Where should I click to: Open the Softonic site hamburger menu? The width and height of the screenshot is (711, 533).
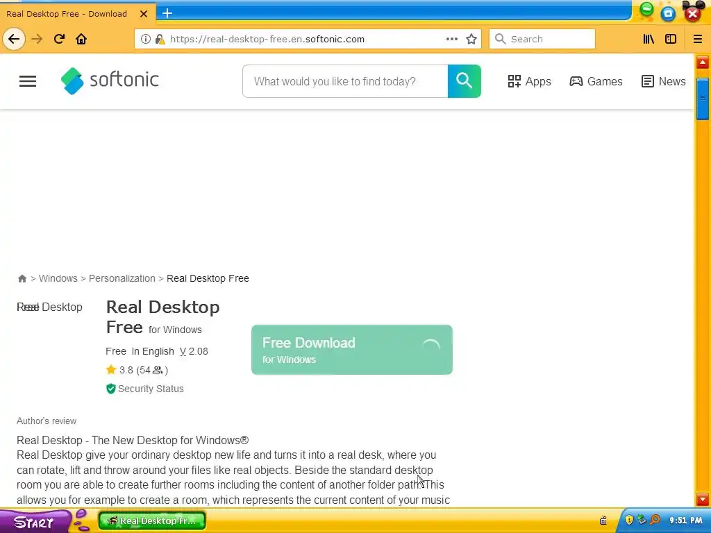[28, 81]
